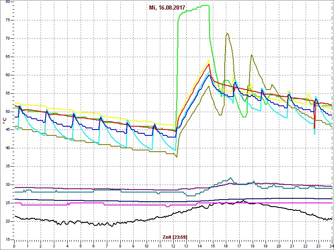Viewport: 334px width, 250px height.
Task: Click the 55 value on temperature axis
Action: [x=7, y=93]
